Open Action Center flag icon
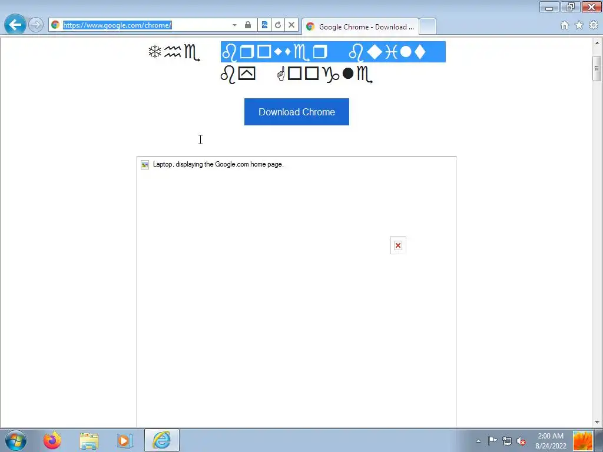 (492, 441)
